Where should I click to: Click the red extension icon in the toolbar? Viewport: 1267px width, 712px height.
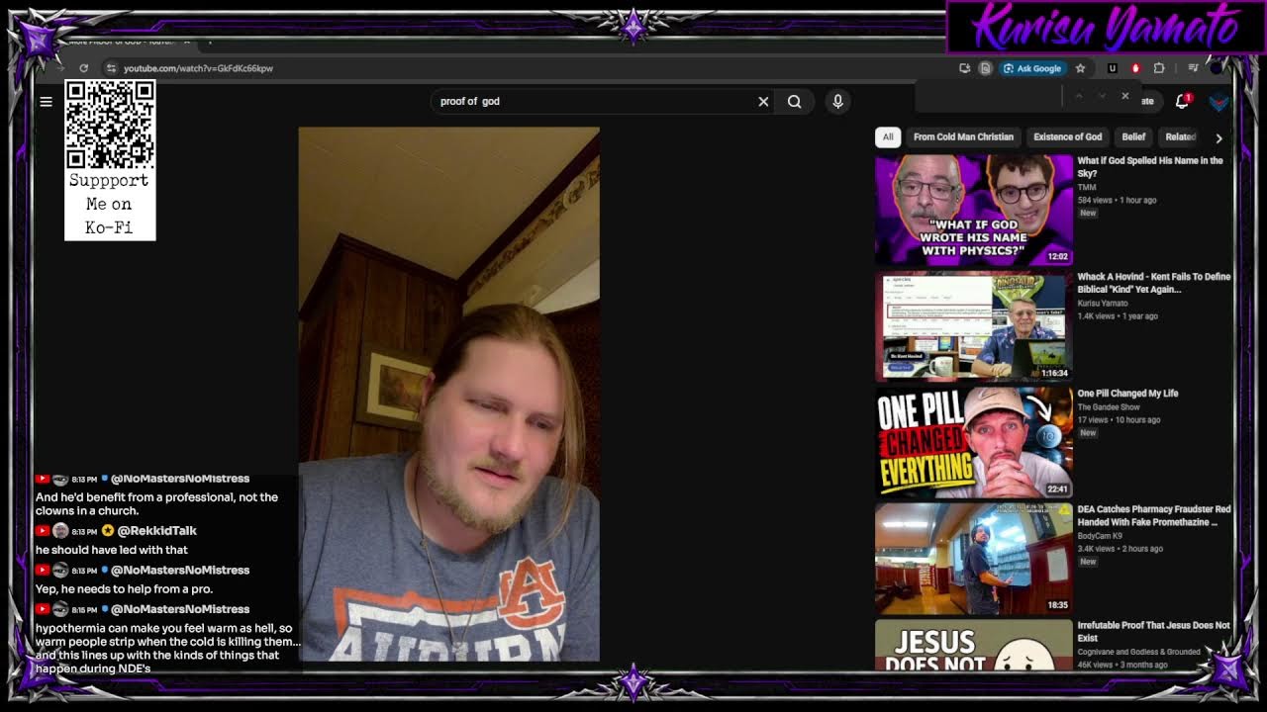click(1135, 68)
